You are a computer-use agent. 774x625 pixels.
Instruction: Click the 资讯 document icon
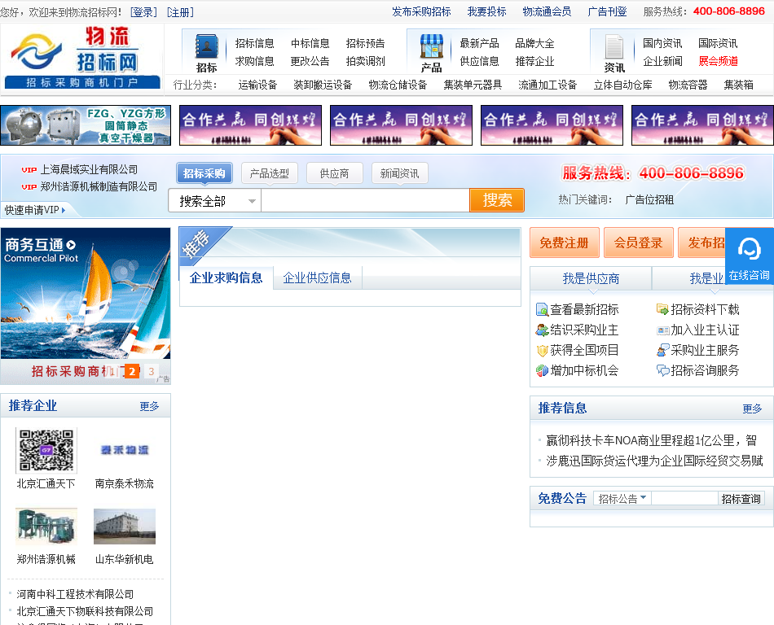pyautogui.click(x=614, y=47)
